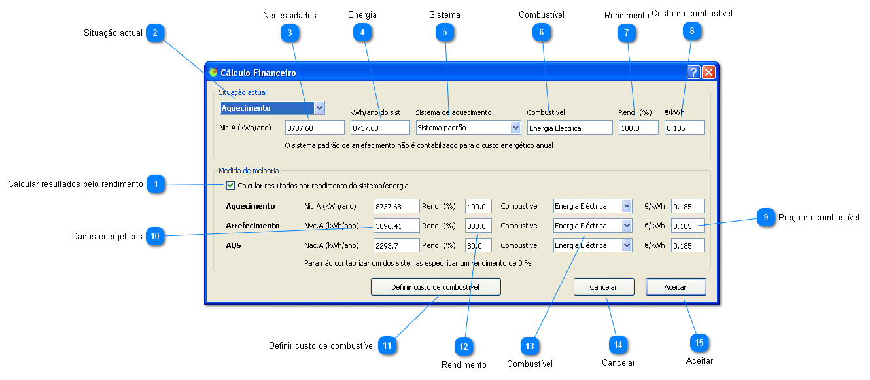The height and width of the screenshot is (380, 870).
Task: Click the AQS Nac.A field 2293.7
Action: [x=396, y=246]
